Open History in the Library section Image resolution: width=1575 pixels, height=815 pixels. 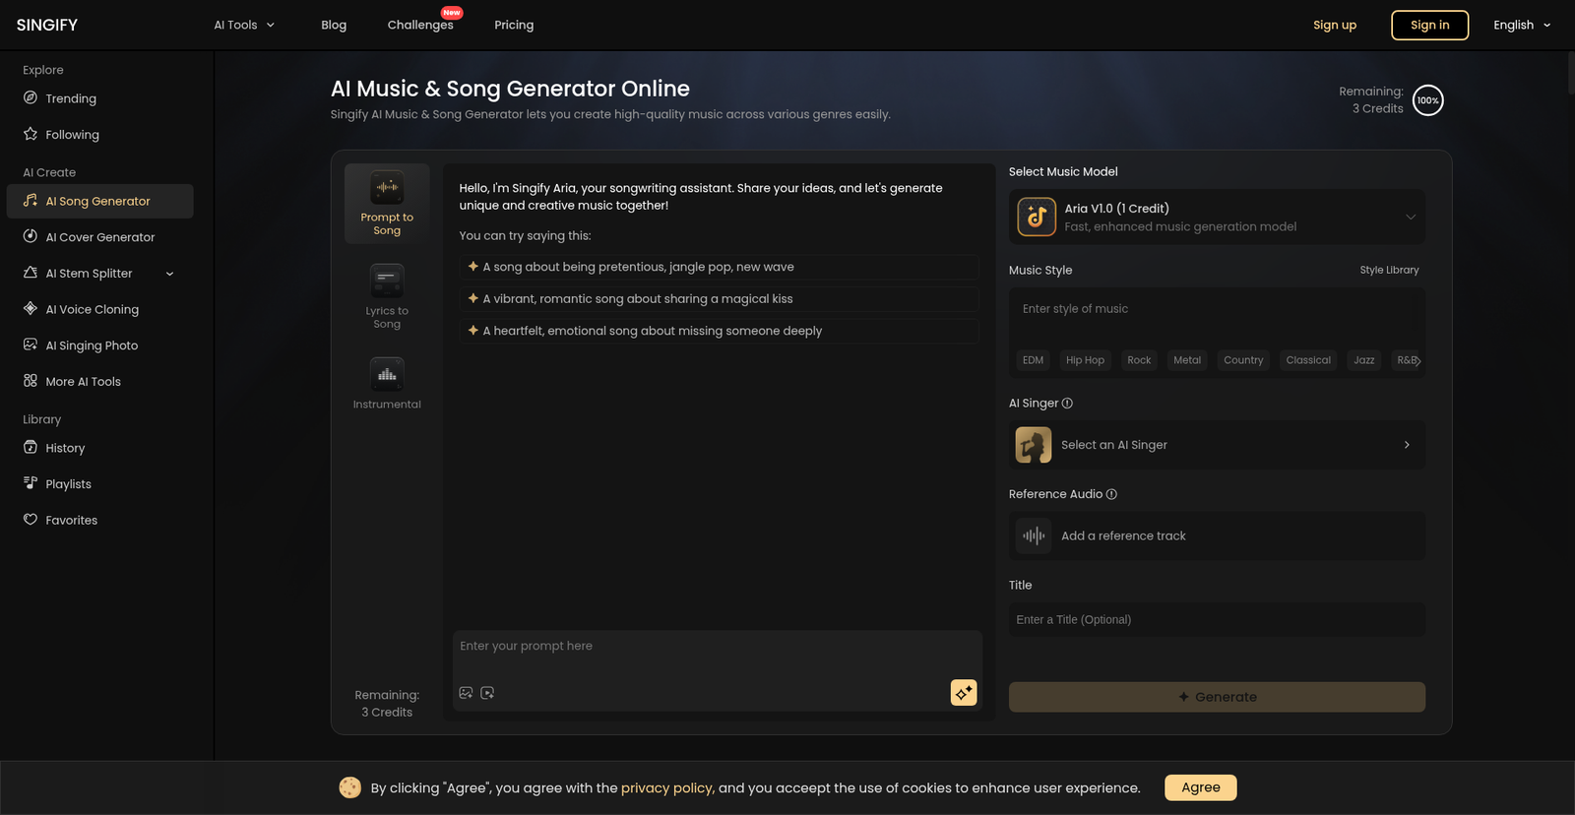[65, 448]
